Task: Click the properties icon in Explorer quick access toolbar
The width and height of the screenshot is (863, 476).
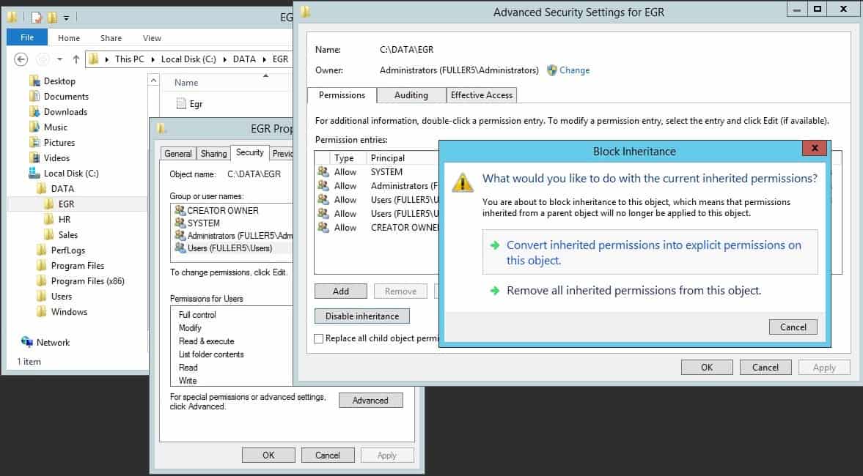Action: point(37,18)
